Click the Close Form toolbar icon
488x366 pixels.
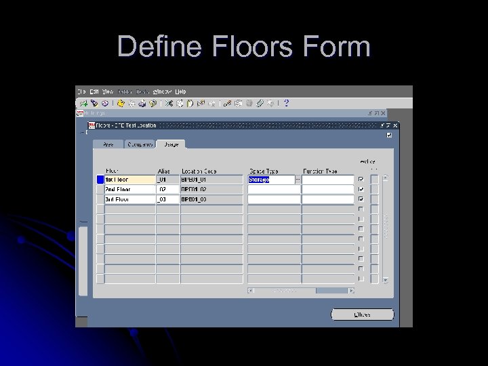click(152, 103)
